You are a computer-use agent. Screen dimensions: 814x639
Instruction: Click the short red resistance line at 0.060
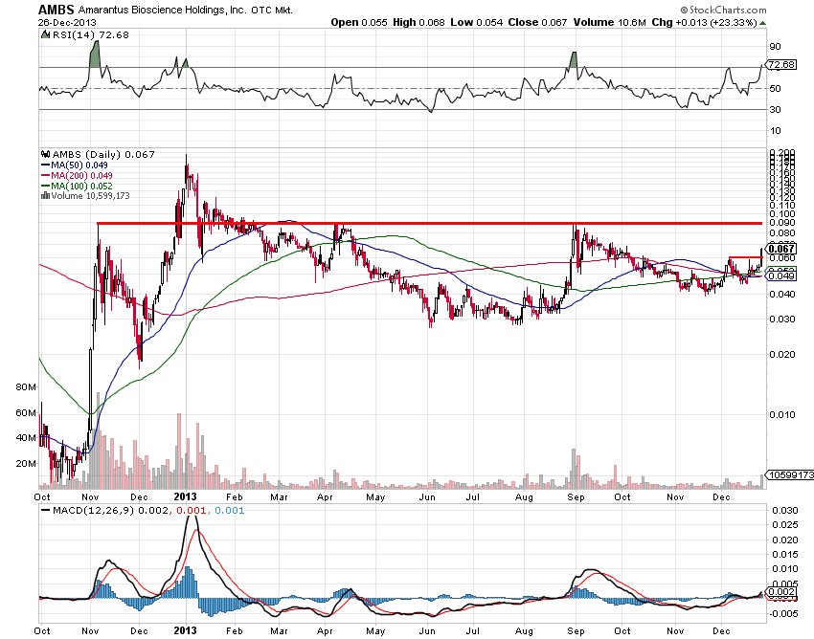745,257
